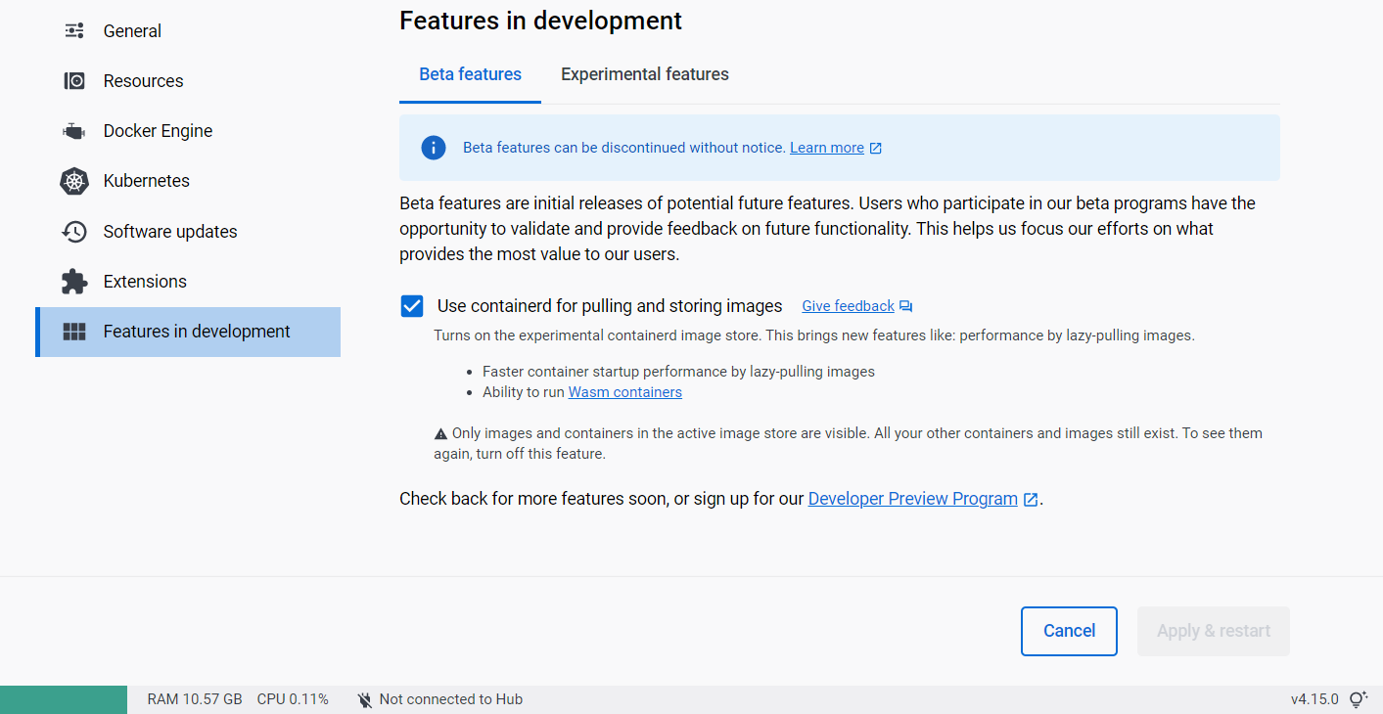Open Docker Engine via its whale icon
The image size is (1383, 714).
pyautogui.click(x=73, y=130)
